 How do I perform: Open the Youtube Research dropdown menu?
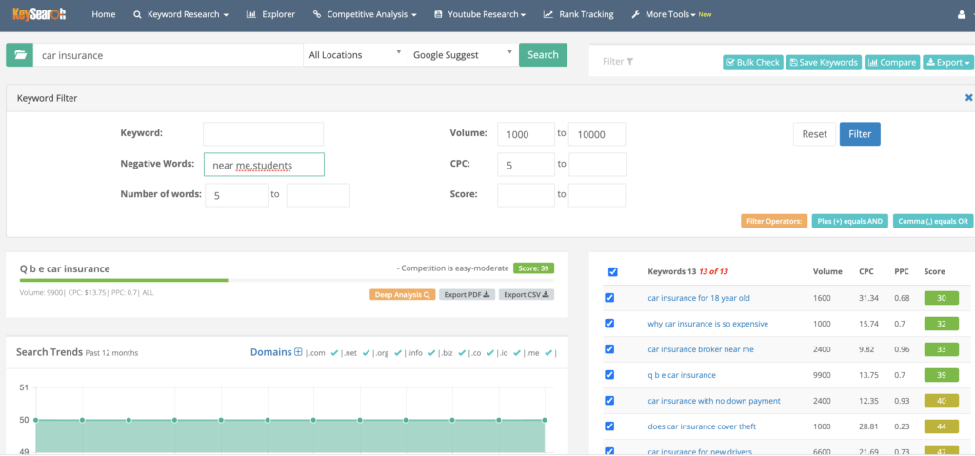pyautogui.click(x=480, y=14)
